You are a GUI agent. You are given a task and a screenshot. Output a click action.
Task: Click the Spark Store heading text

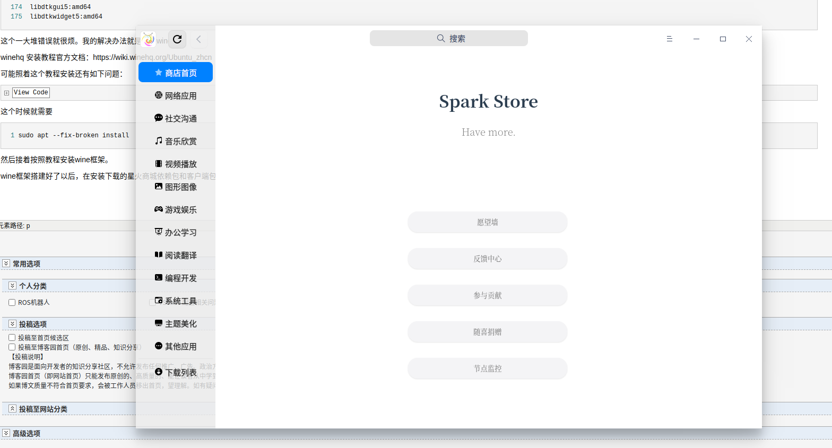(488, 101)
